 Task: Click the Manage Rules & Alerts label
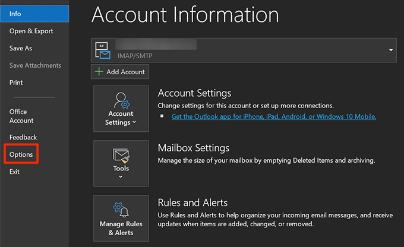point(121,229)
